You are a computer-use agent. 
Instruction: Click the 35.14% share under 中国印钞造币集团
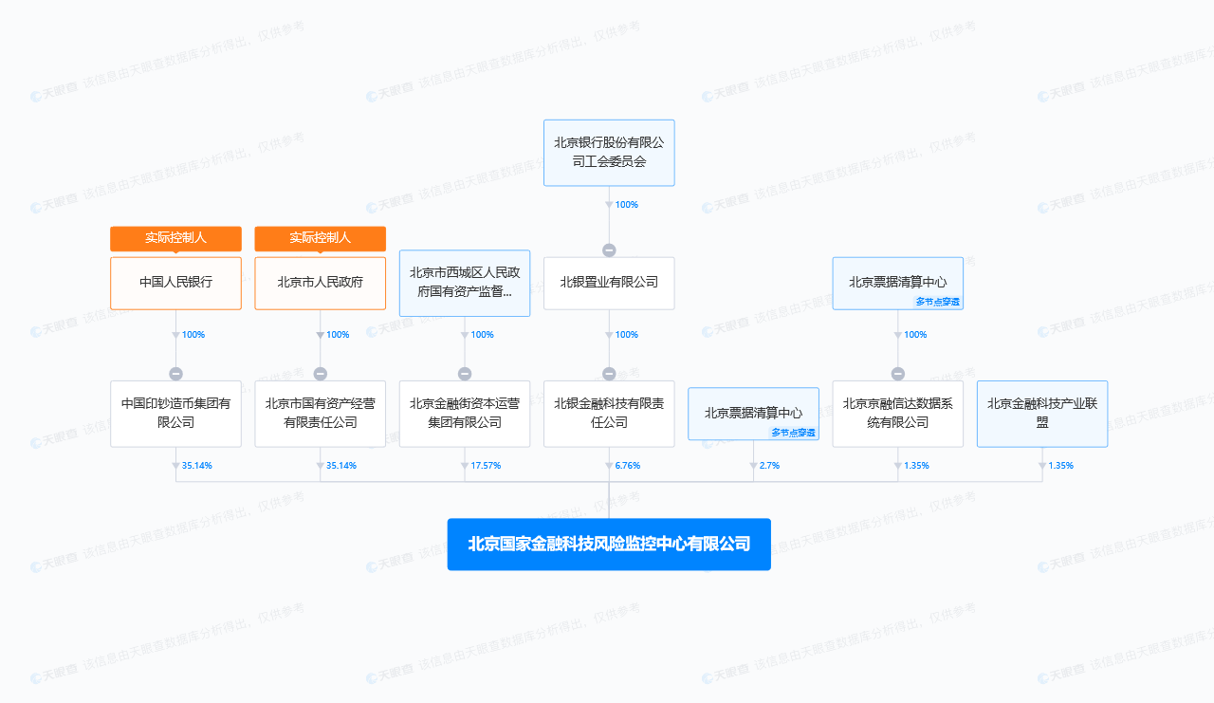(197, 466)
